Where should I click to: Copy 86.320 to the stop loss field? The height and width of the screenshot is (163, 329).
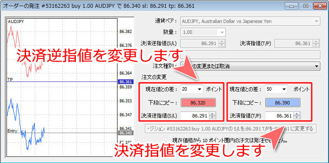pyautogui.click(x=198, y=103)
